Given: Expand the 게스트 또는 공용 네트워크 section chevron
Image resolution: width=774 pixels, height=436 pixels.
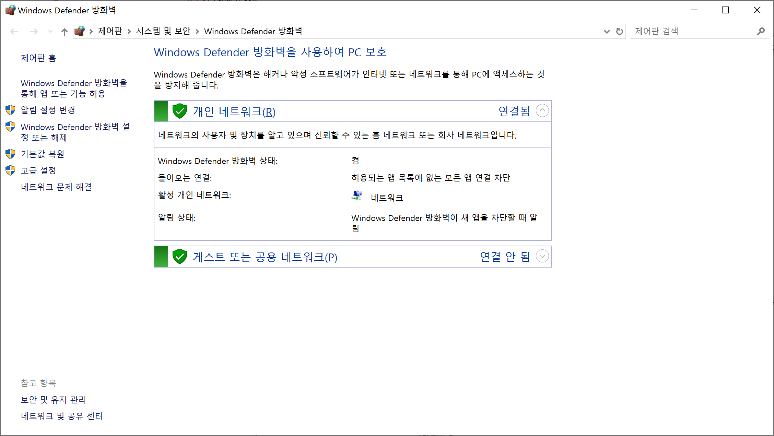Looking at the screenshot, I should pos(542,256).
